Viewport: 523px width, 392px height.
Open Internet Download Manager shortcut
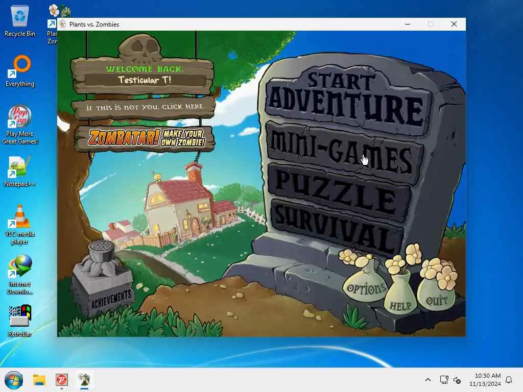point(20,275)
